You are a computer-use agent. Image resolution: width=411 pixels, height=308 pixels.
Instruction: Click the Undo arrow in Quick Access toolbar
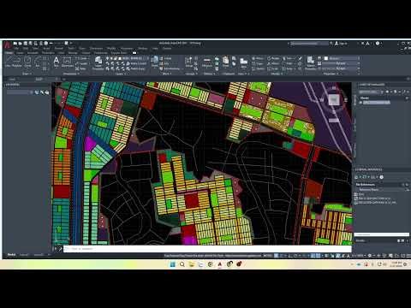coord(51,44)
